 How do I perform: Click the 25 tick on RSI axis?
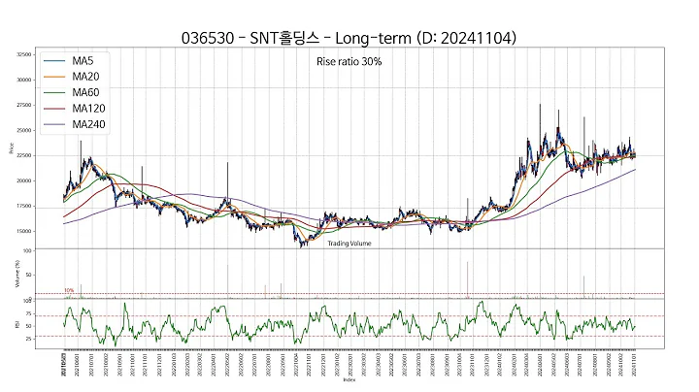pyautogui.click(x=28, y=339)
